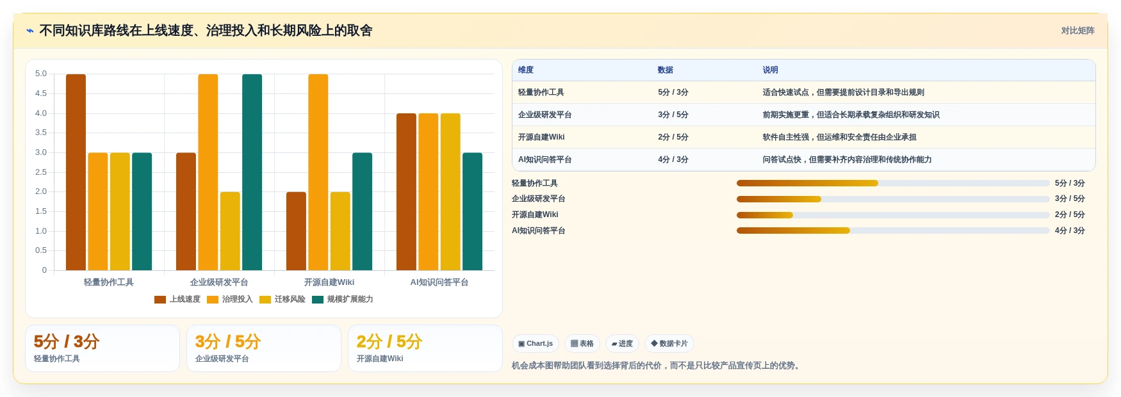The image size is (1121, 397).
Task: Click the 数据 column header
Action: pos(666,70)
